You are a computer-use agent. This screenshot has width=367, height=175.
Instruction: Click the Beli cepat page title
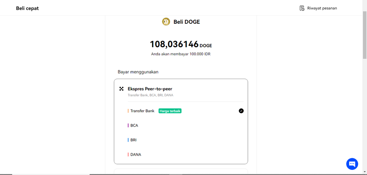(27, 8)
